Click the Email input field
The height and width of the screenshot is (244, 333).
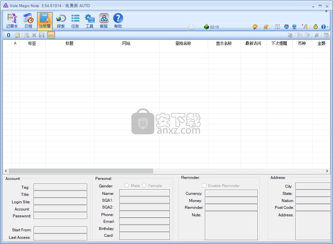pyautogui.click(x=144, y=221)
